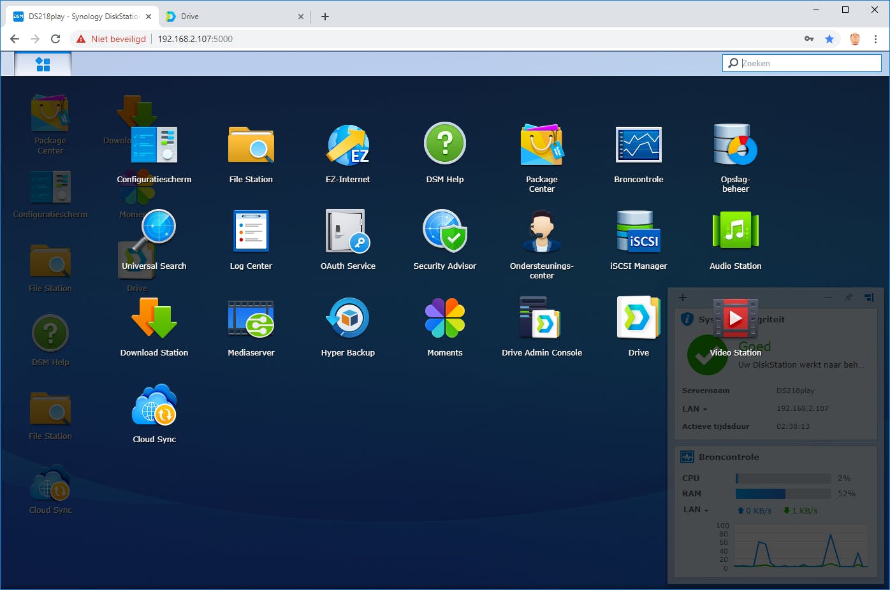Viewport: 890px width, 590px height.
Task: Open Download Station in the main menu grid
Action: pyautogui.click(x=154, y=327)
